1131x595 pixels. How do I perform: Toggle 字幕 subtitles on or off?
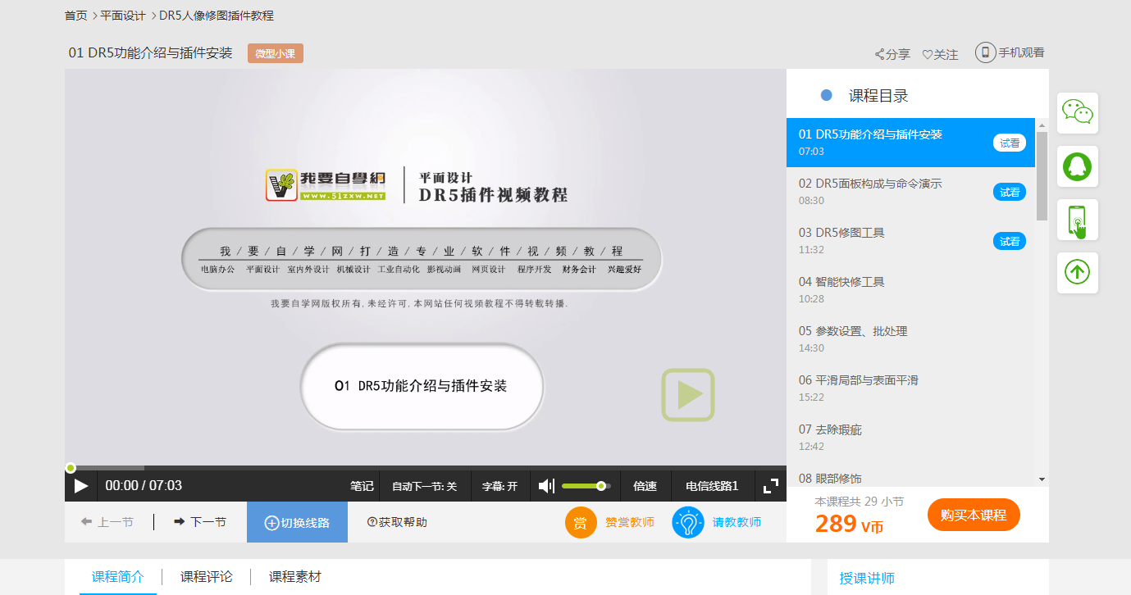[x=499, y=486]
